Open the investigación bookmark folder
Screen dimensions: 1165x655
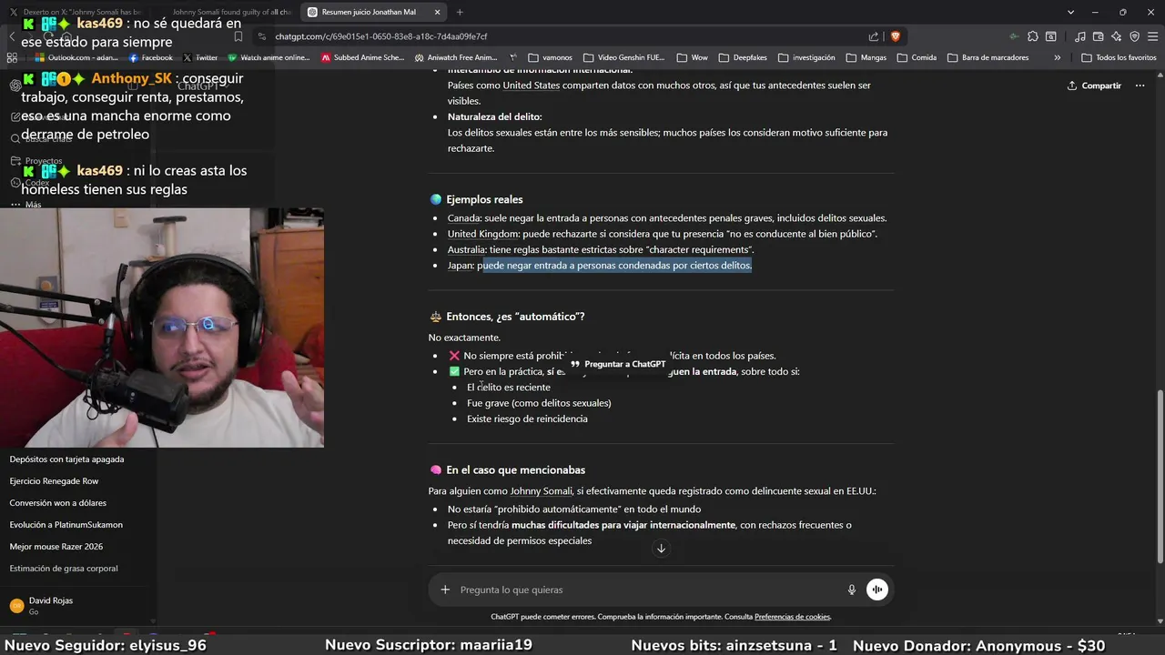[x=805, y=57]
